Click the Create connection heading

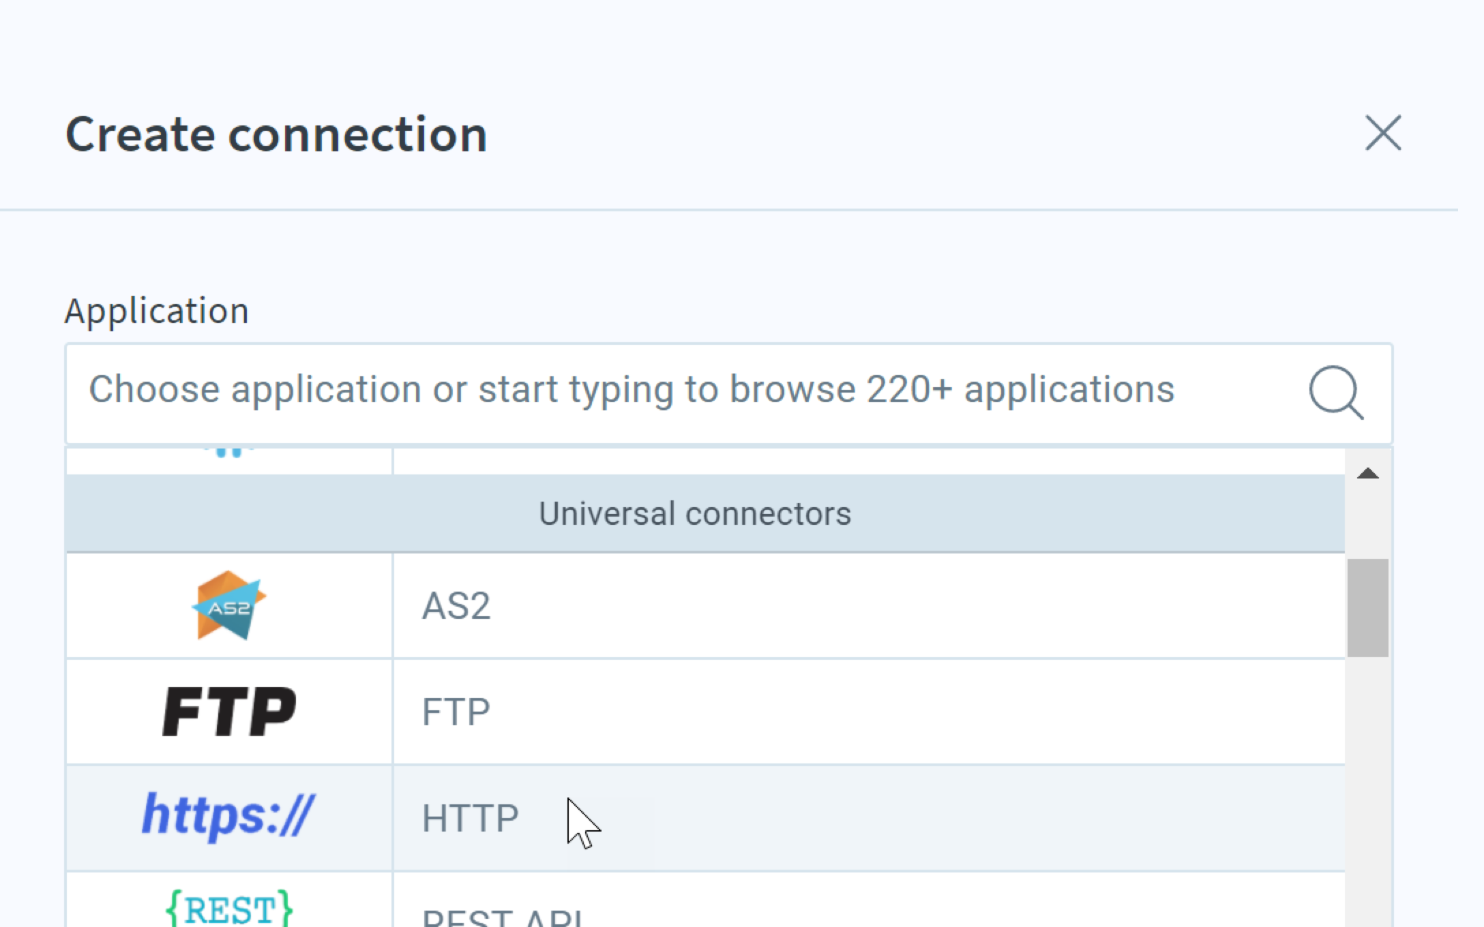tap(276, 134)
